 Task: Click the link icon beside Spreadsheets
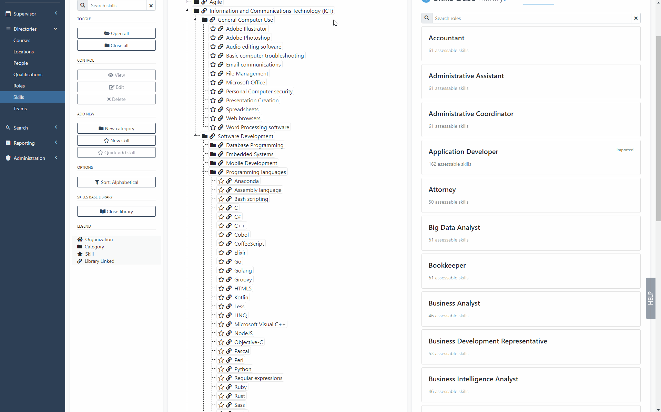click(x=221, y=109)
